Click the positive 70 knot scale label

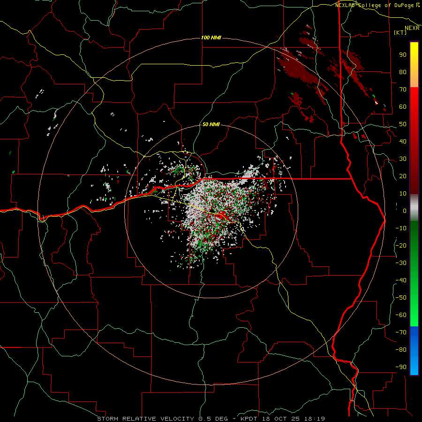click(x=403, y=90)
